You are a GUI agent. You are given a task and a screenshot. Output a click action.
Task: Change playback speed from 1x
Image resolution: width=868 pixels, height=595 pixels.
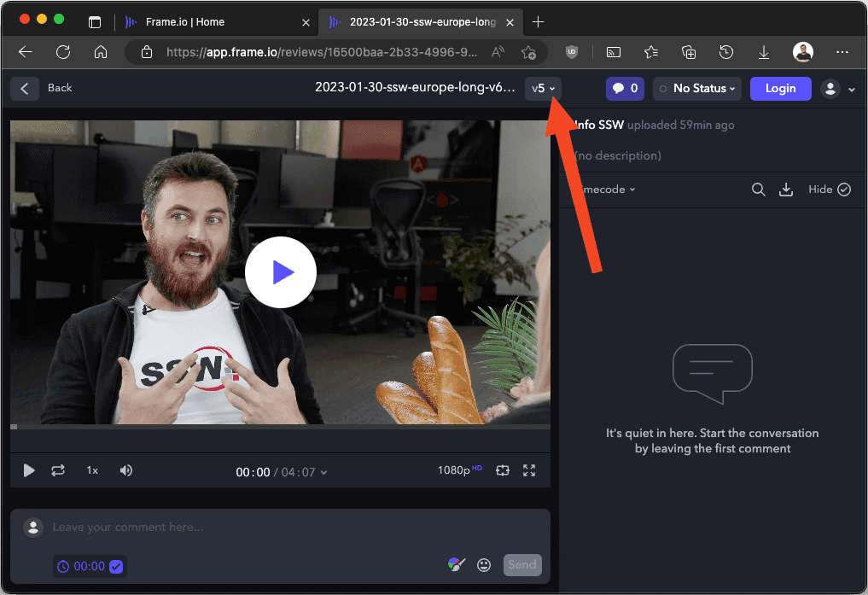[92, 470]
